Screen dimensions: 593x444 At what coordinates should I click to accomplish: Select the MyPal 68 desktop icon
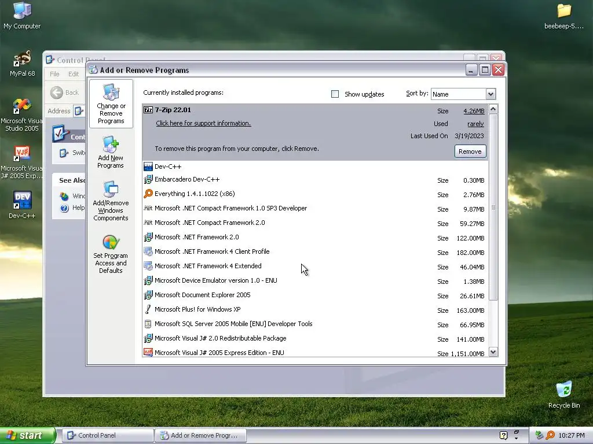22,64
